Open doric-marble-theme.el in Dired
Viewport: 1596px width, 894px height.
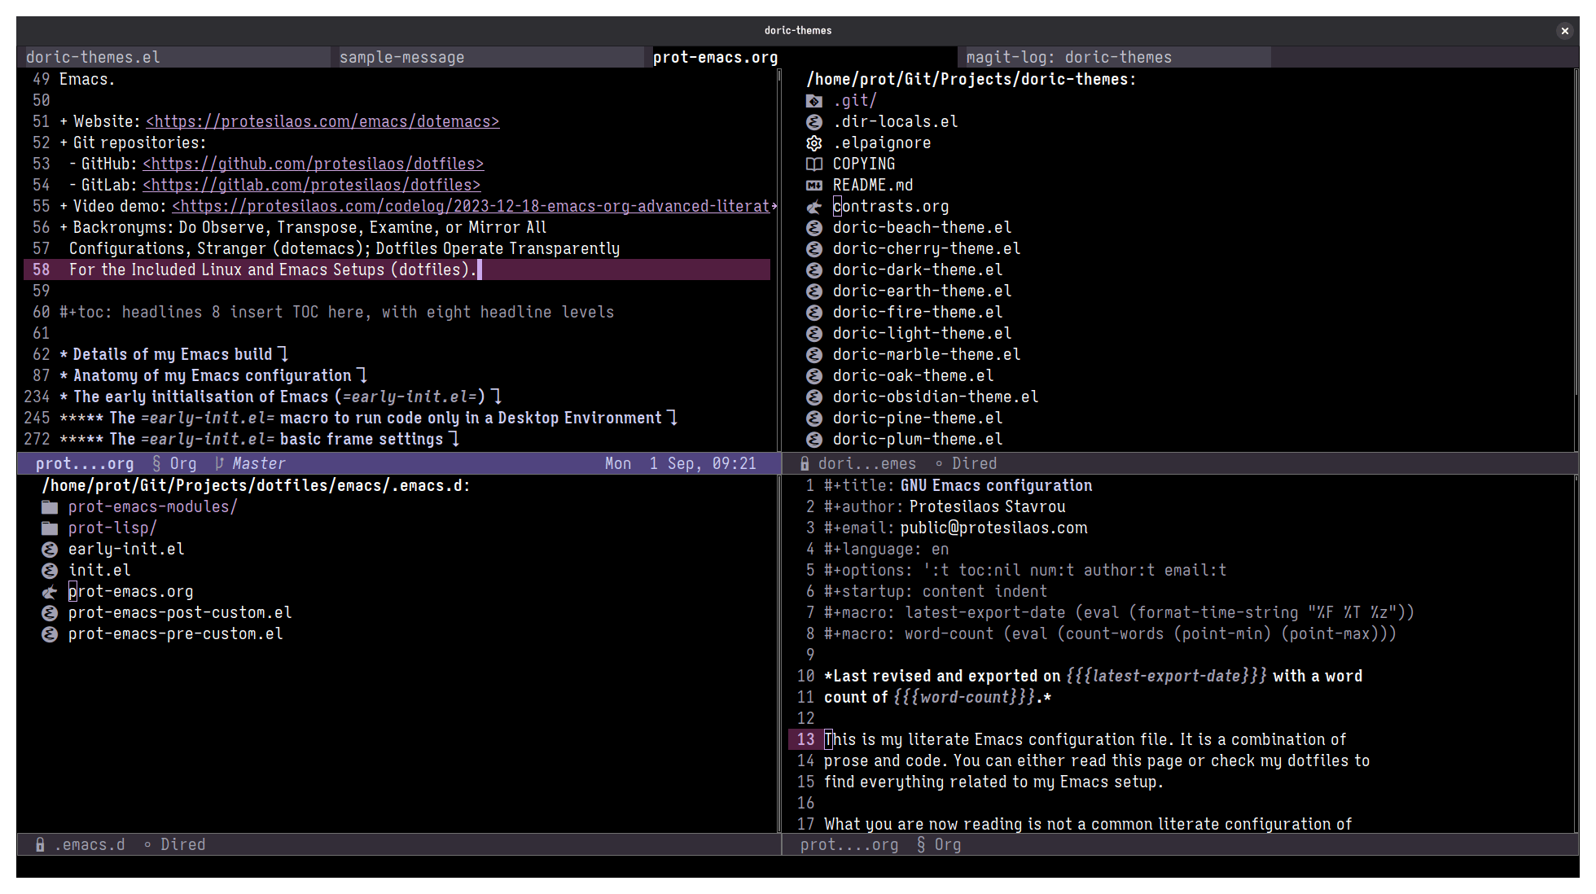coord(927,355)
